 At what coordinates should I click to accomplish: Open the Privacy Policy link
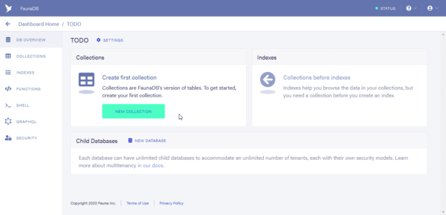171,203
